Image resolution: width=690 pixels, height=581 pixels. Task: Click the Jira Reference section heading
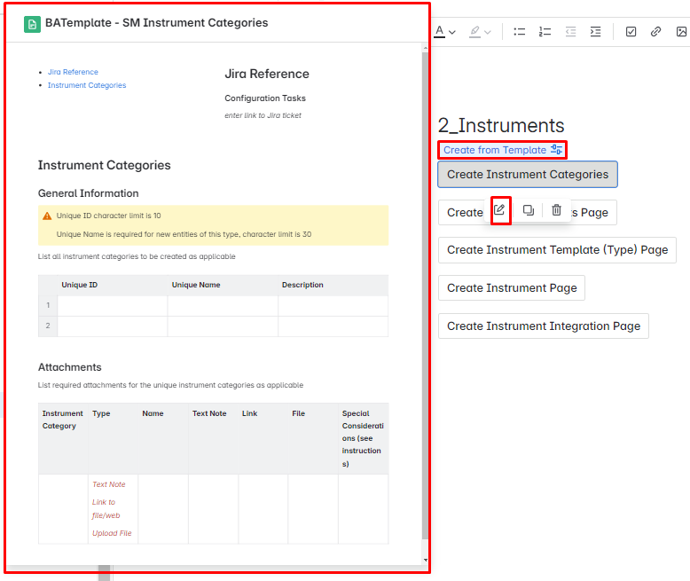[x=267, y=74]
